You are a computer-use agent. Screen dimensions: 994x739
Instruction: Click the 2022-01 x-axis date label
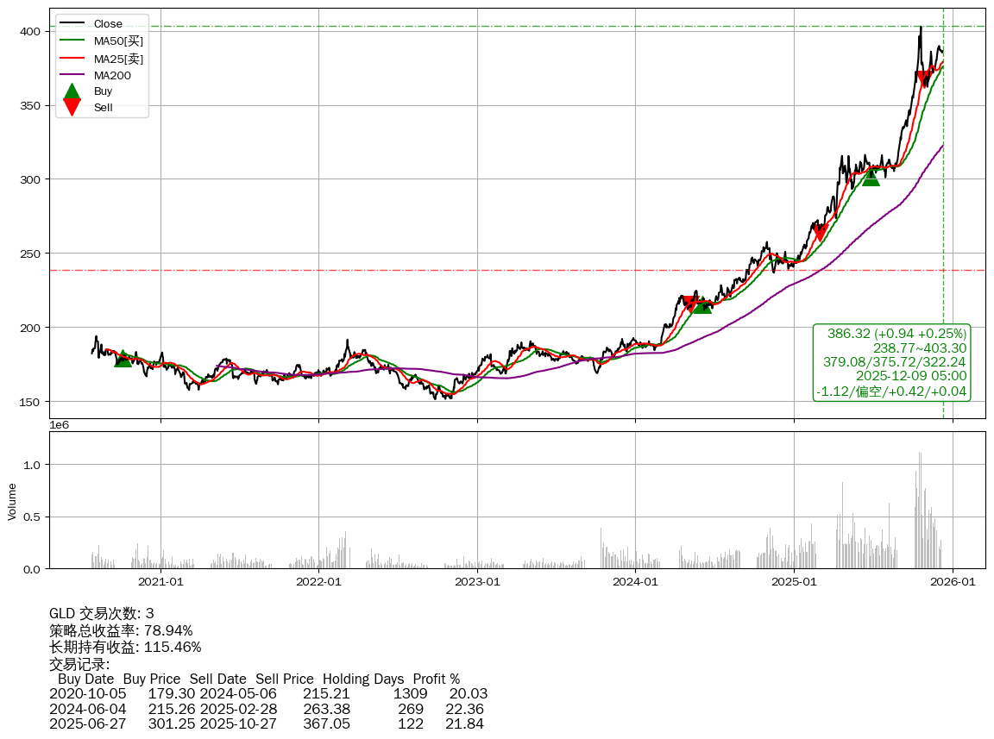(318, 582)
